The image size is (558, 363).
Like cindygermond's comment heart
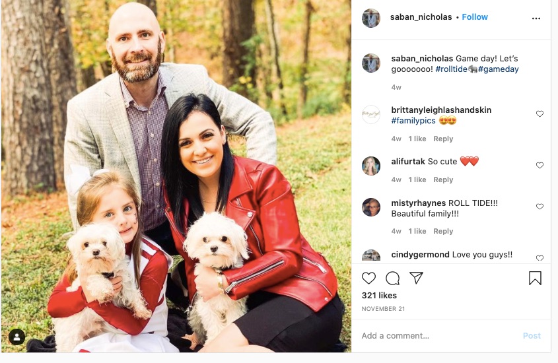pyautogui.click(x=540, y=258)
